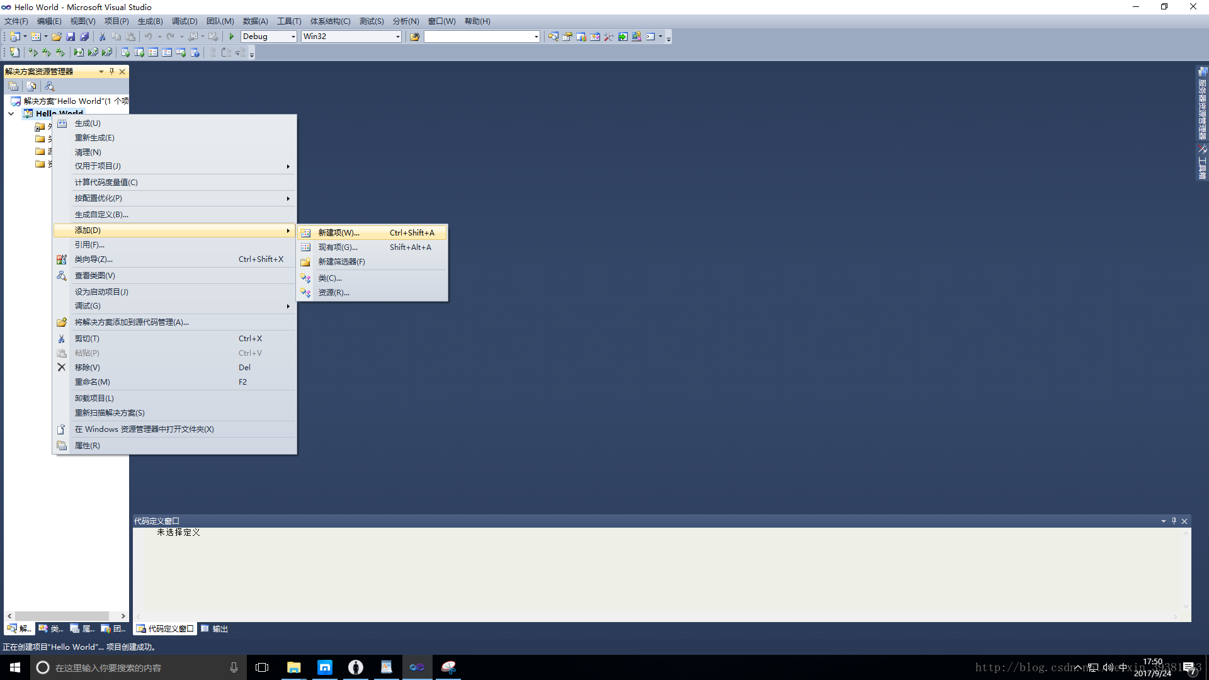This screenshot has height=680, width=1209.
Task: Open the Find combo box dropdown arrow
Action: tap(536, 37)
